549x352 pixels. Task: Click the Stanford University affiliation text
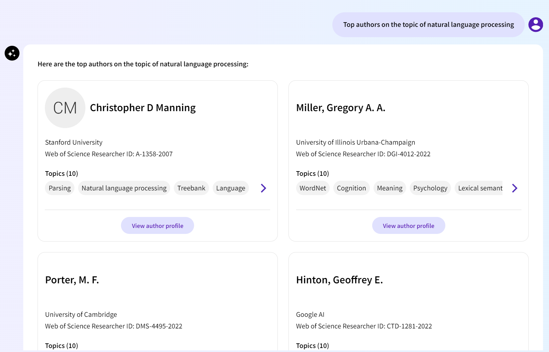pyautogui.click(x=74, y=142)
